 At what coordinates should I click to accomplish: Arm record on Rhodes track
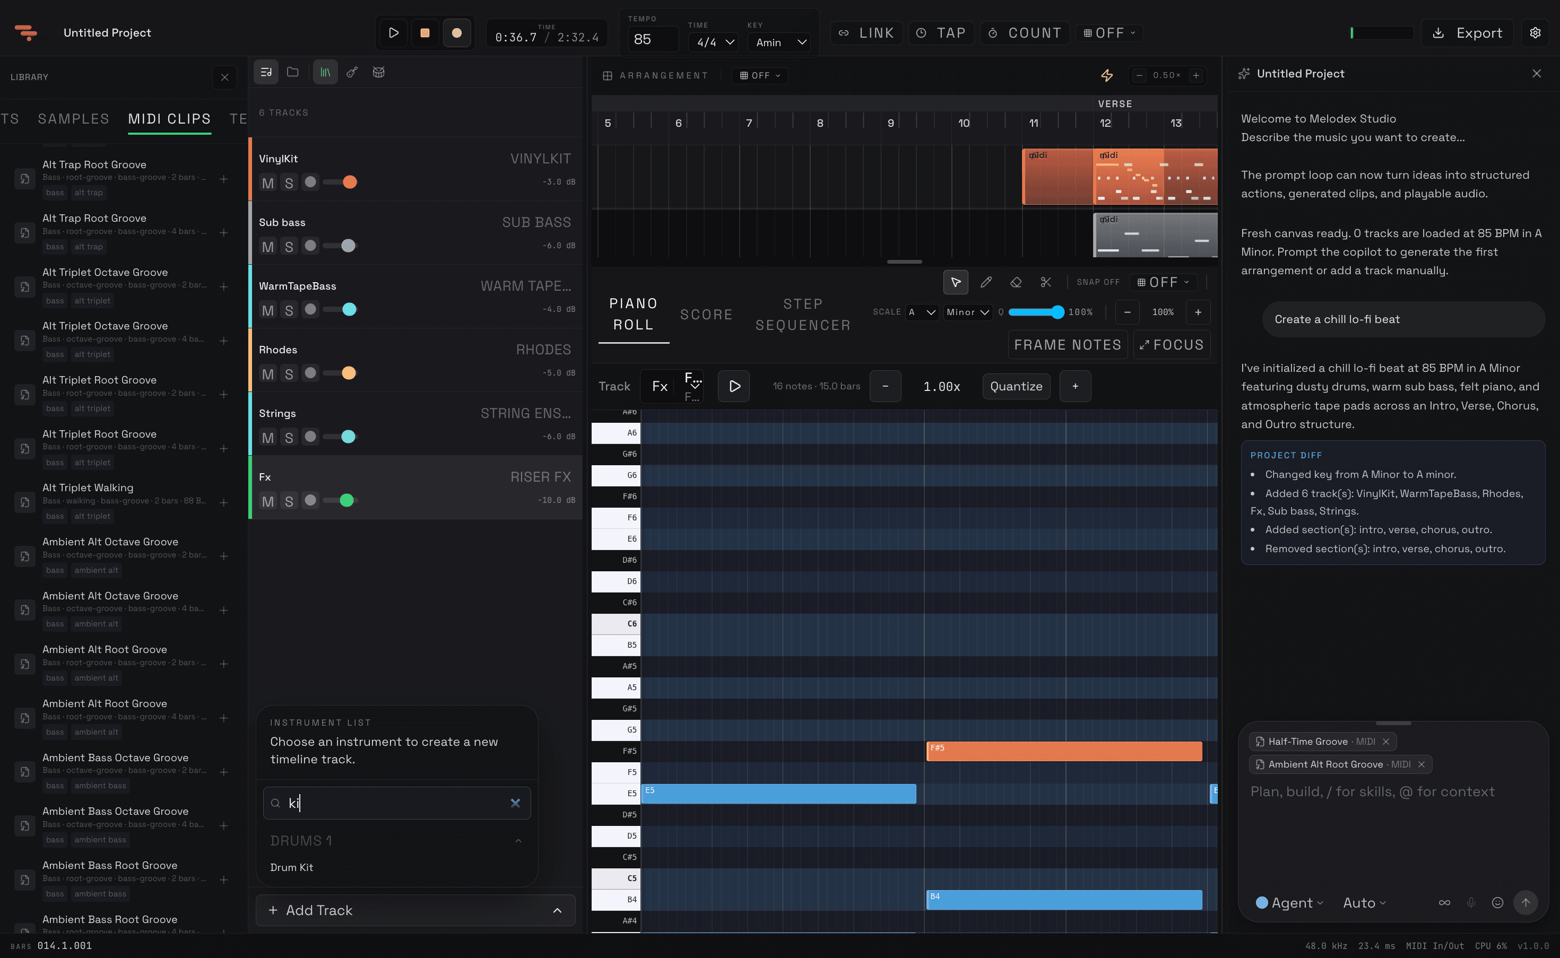coord(310,372)
